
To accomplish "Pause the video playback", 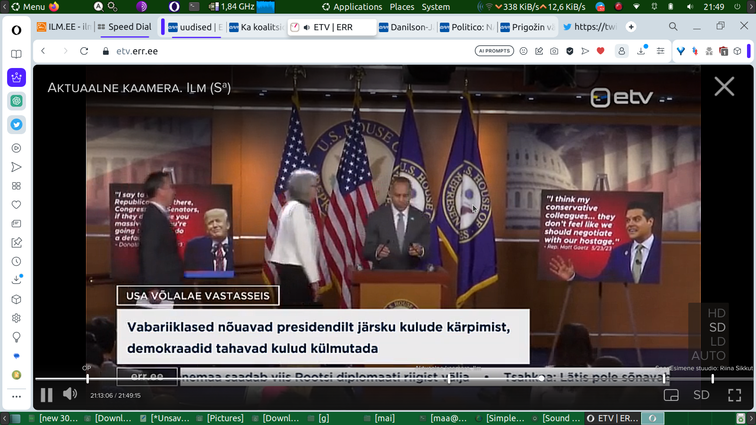I will [x=46, y=395].
